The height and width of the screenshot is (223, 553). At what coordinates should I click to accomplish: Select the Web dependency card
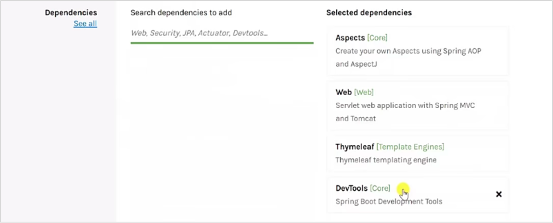pyautogui.click(x=417, y=106)
